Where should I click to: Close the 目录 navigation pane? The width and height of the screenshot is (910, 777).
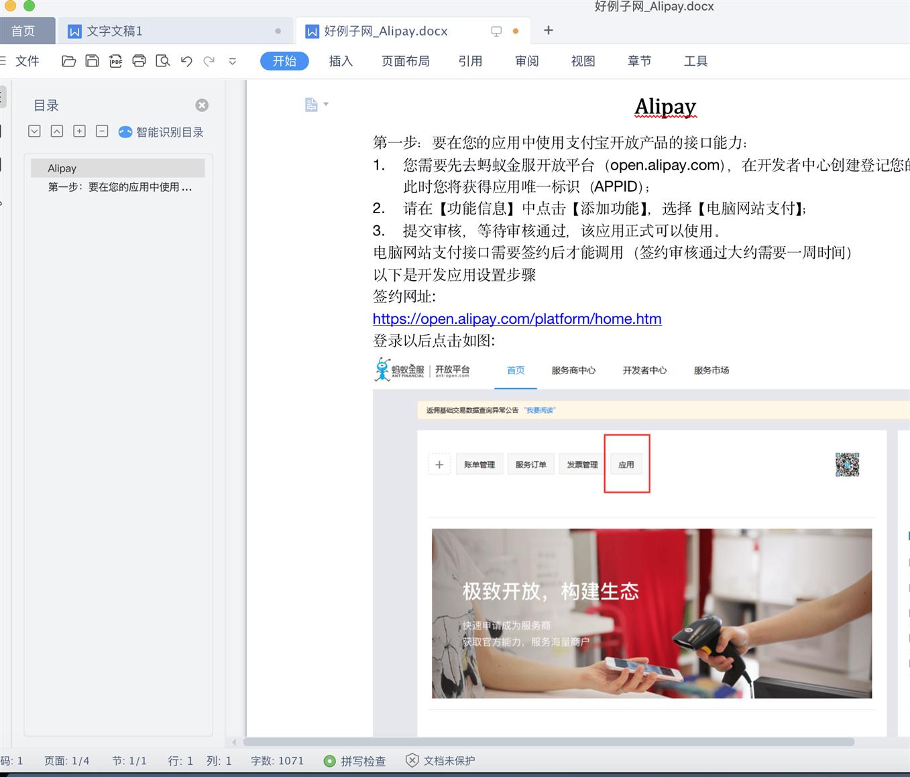pyautogui.click(x=202, y=105)
